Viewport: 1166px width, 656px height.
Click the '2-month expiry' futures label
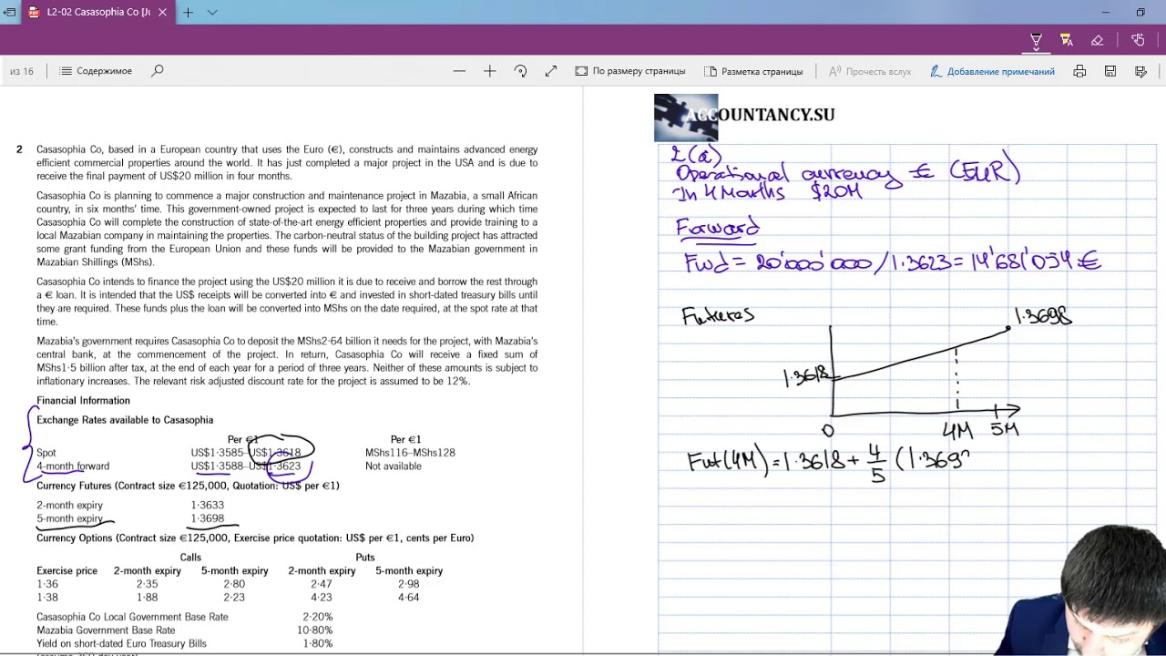coord(69,505)
